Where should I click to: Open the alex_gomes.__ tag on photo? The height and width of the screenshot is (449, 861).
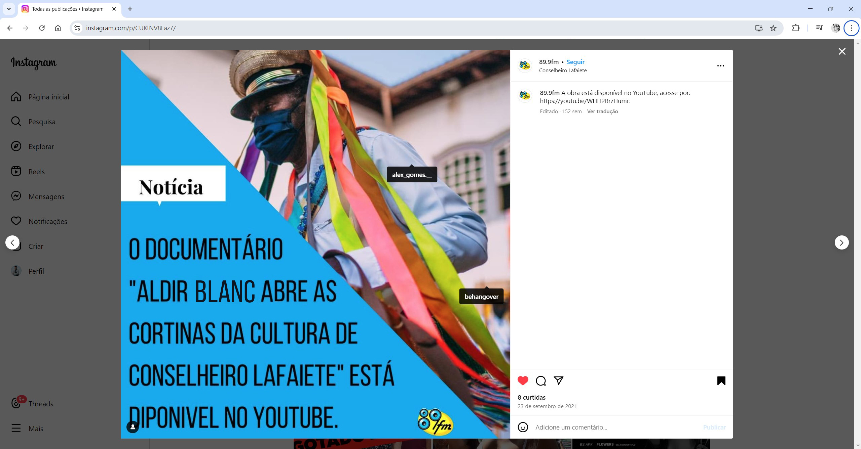coord(412,175)
